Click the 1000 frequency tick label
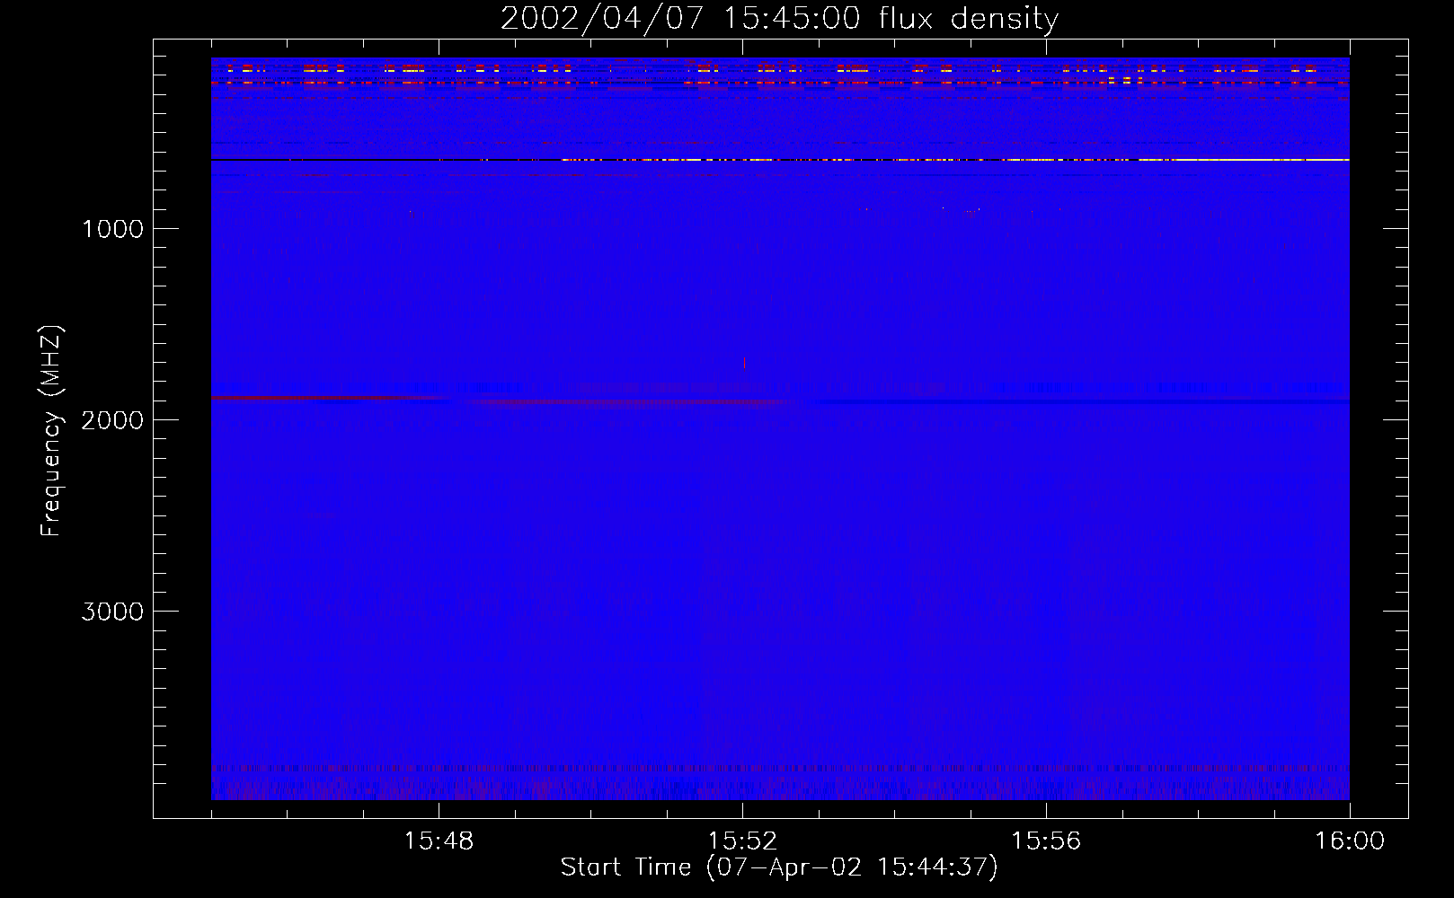1454x898 pixels. [112, 229]
